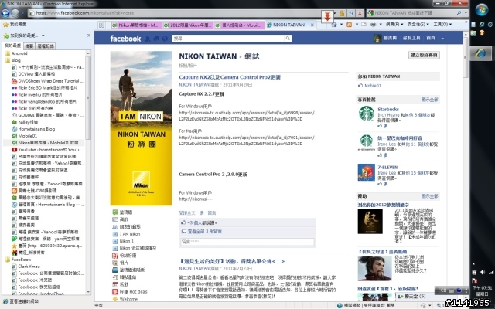Screen dimensions: 495x309
Task: Close the Favorites side panel
Action: pos(89,36)
